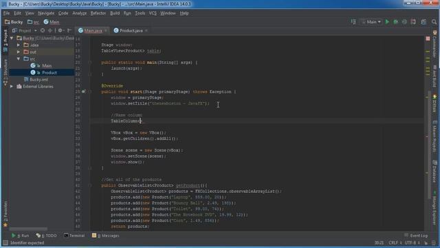Image resolution: width=440 pixels, height=248 pixels.
Task: Open Project panel gear settings icon
Action: (60, 30)
